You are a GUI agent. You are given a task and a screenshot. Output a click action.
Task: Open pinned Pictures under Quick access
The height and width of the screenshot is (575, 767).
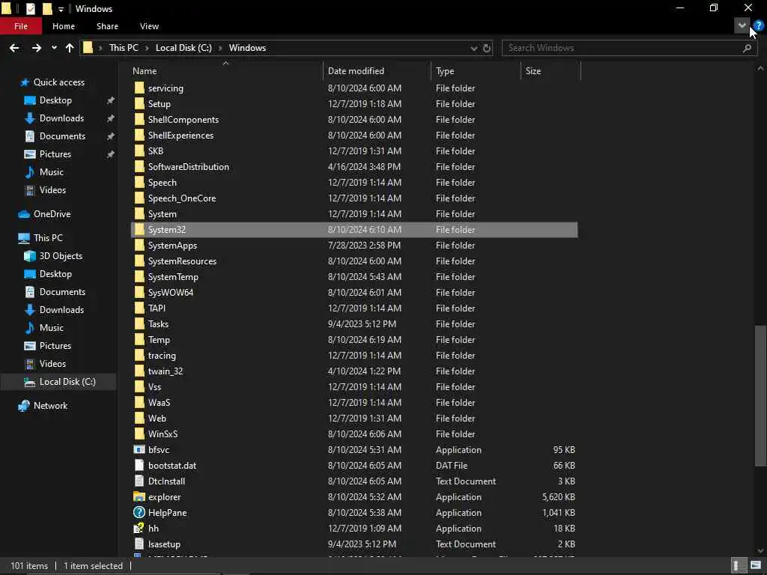tap(55, 154)
